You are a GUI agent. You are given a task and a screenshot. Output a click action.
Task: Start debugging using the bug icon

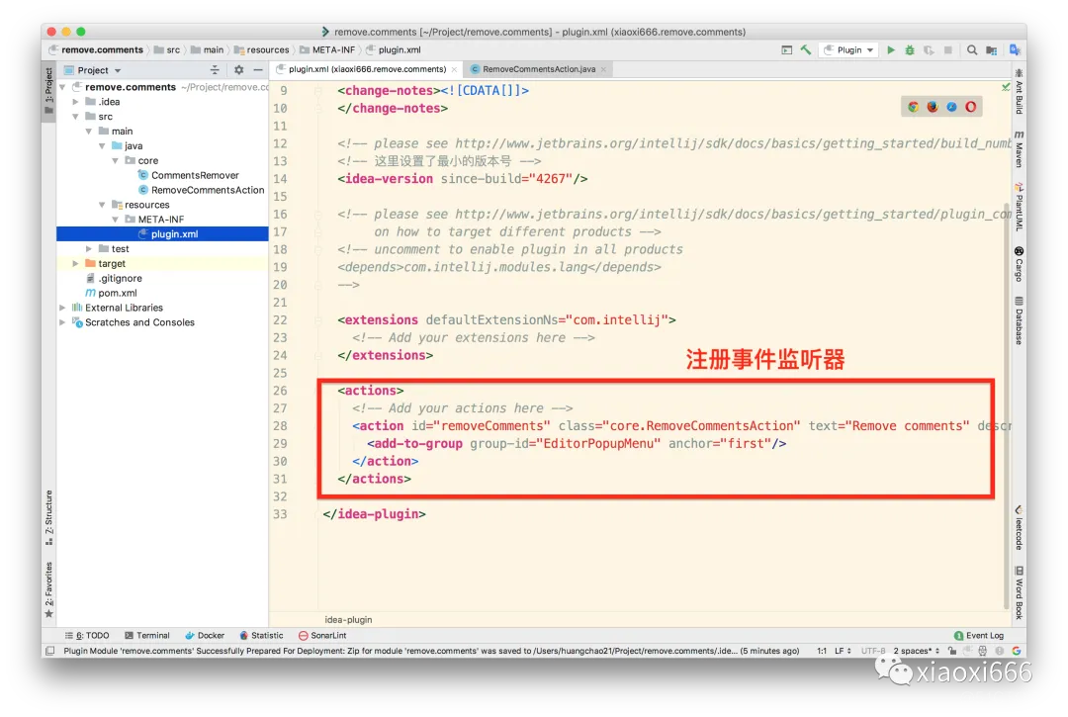tap(910, 48)
